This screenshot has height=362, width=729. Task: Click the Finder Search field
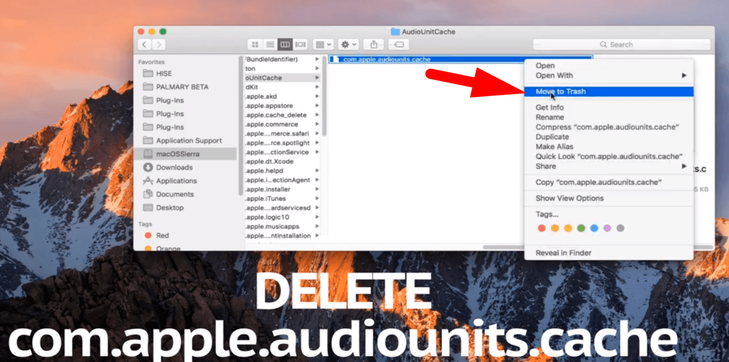coord(622,44)
